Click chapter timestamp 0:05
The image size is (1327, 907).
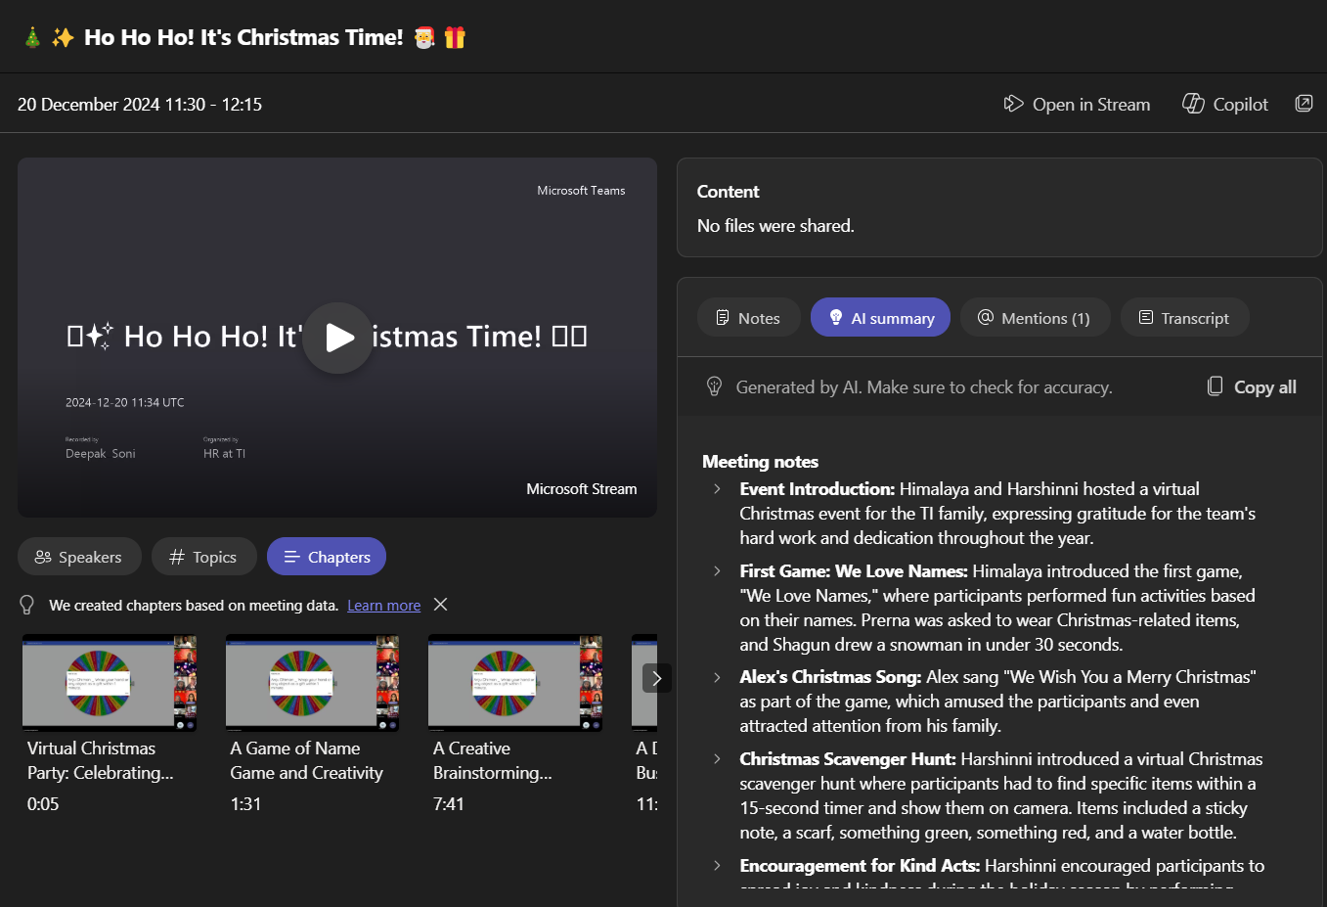[x=43, y=804]
